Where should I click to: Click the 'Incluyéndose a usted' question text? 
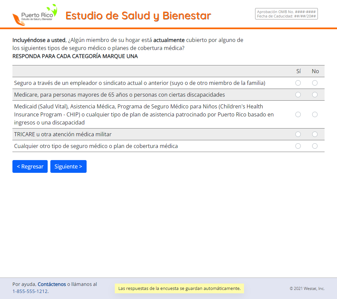128,44
